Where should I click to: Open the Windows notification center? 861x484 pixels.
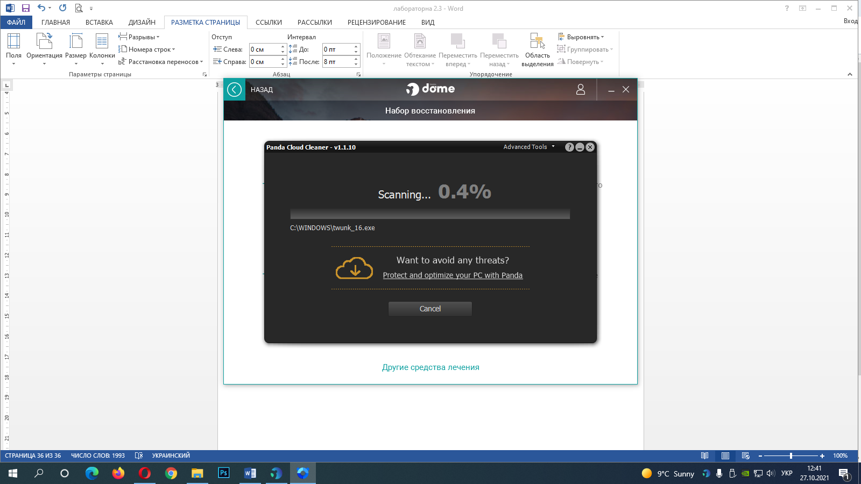click(x=844, y=474)
